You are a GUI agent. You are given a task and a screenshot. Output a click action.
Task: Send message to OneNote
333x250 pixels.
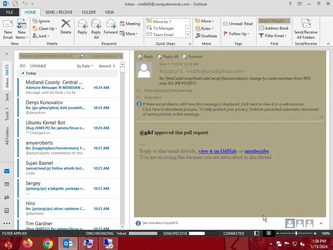point(206,36)
